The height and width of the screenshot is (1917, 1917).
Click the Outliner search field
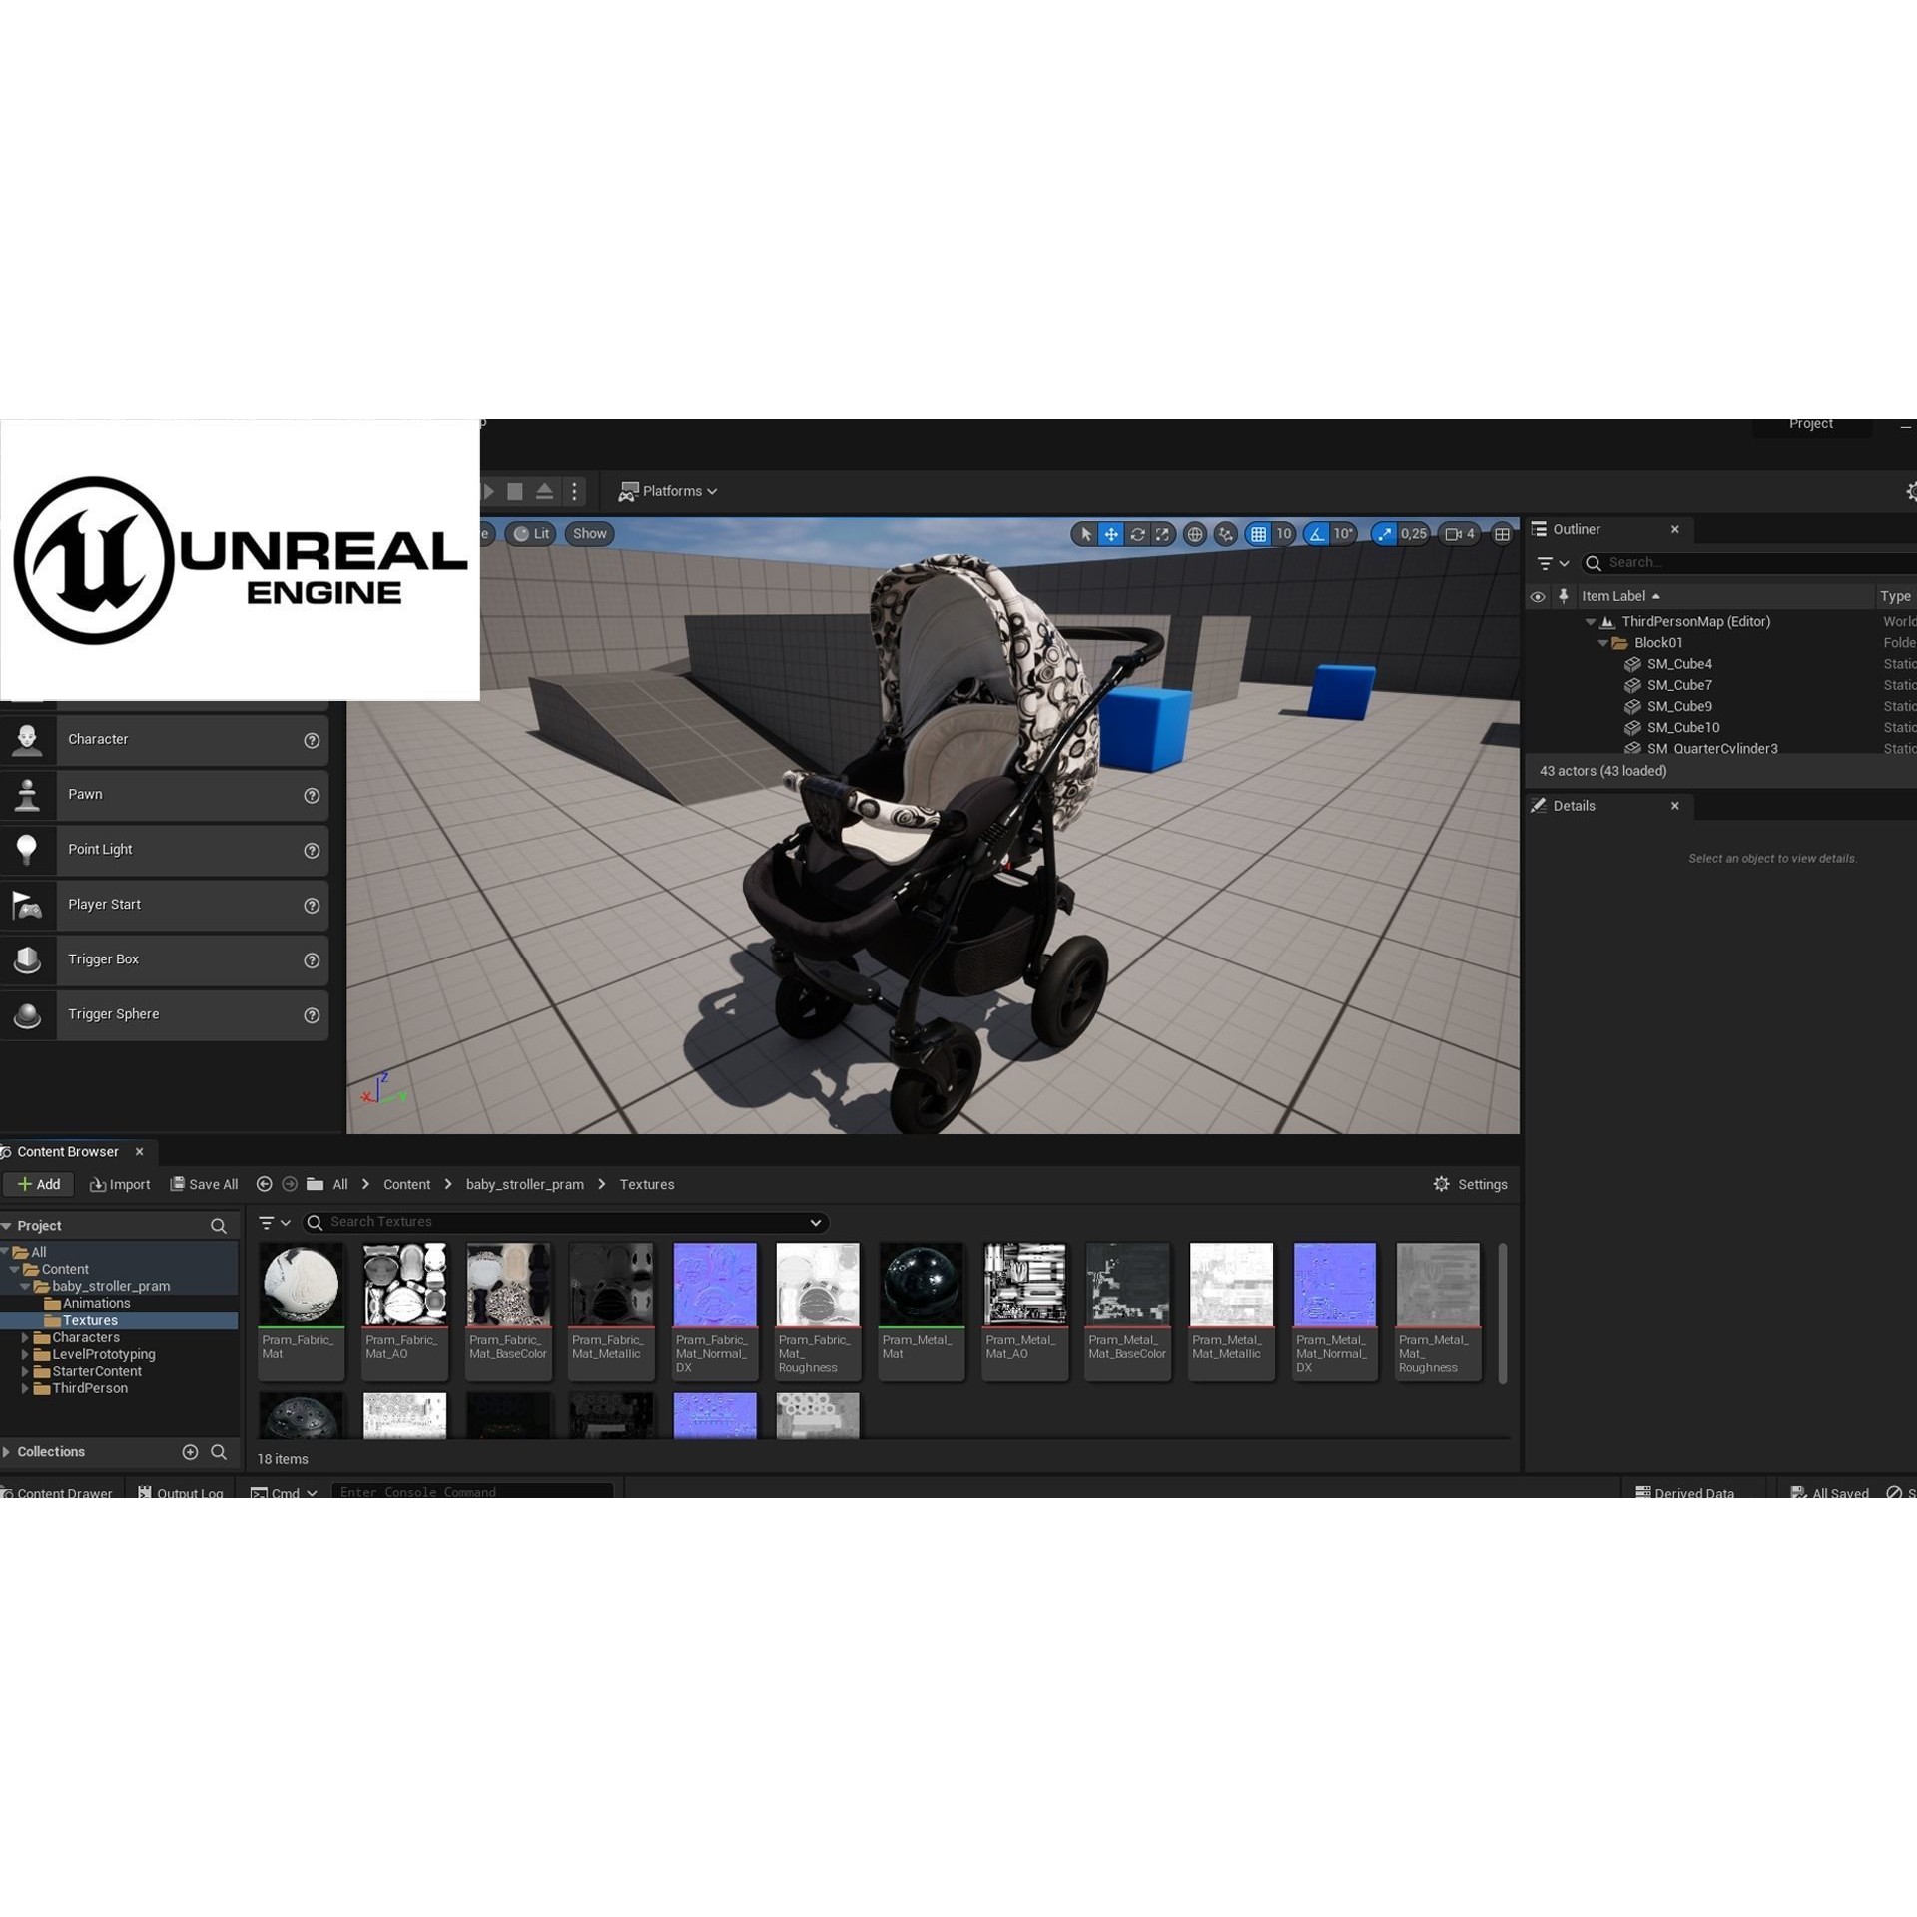pyautogui.click(x=1749, y=563)
